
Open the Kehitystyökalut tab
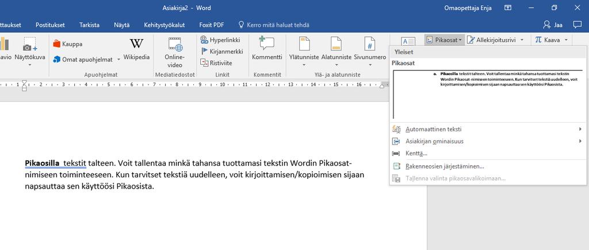click(x=164, y=25)
